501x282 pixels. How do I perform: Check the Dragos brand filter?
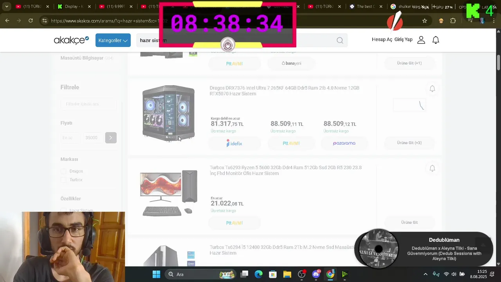coord(63,171)
